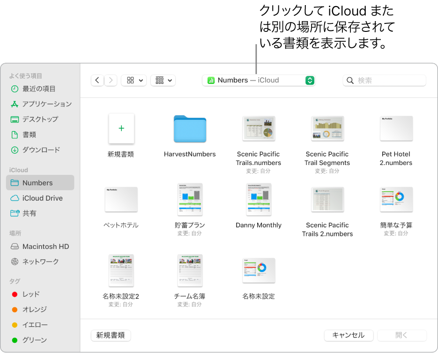This screenshot has height=353, width=438.
Task: Select the 名称未設定2 document
Action: (121, 270)
